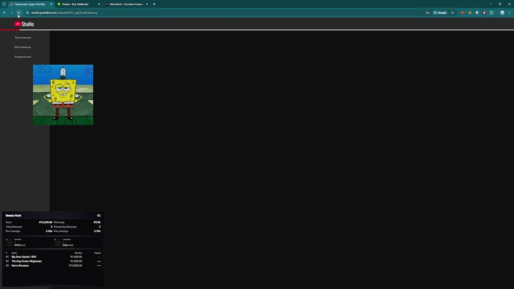Stop page loading with the X button

[x=19, y=13]
